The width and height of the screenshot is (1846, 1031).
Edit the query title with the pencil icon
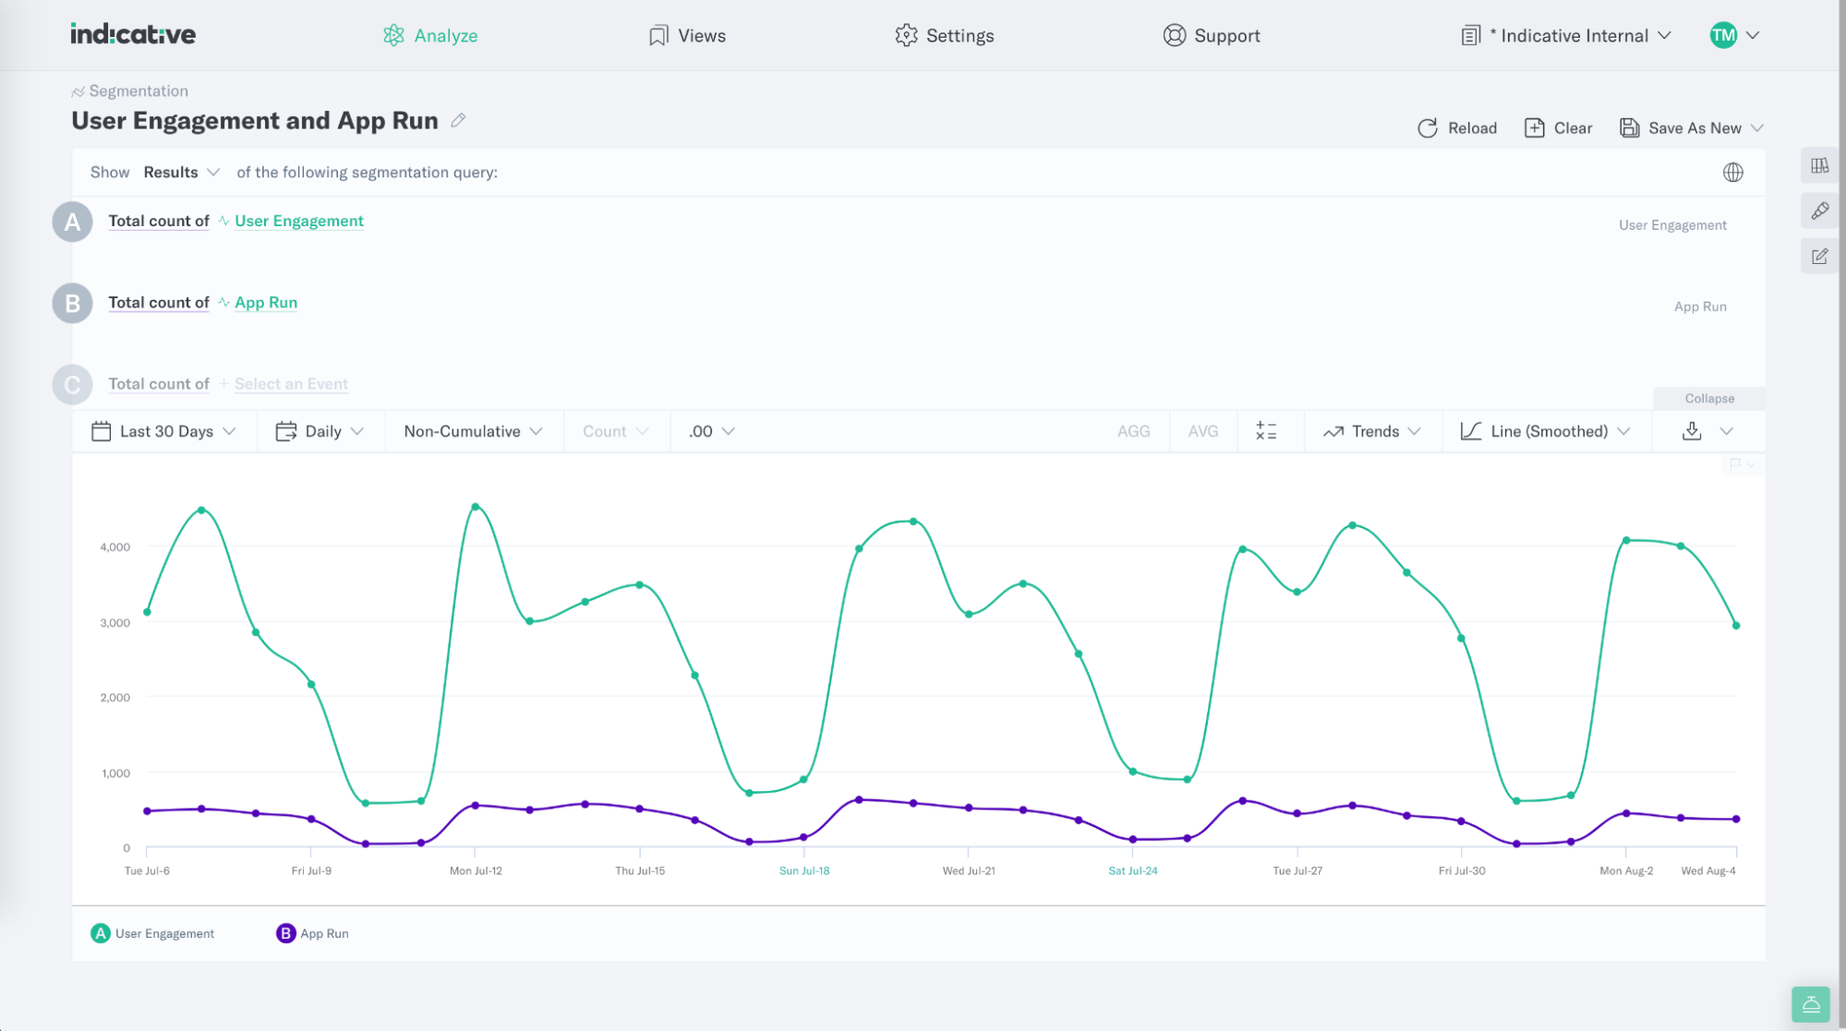[x=458, y=120]
